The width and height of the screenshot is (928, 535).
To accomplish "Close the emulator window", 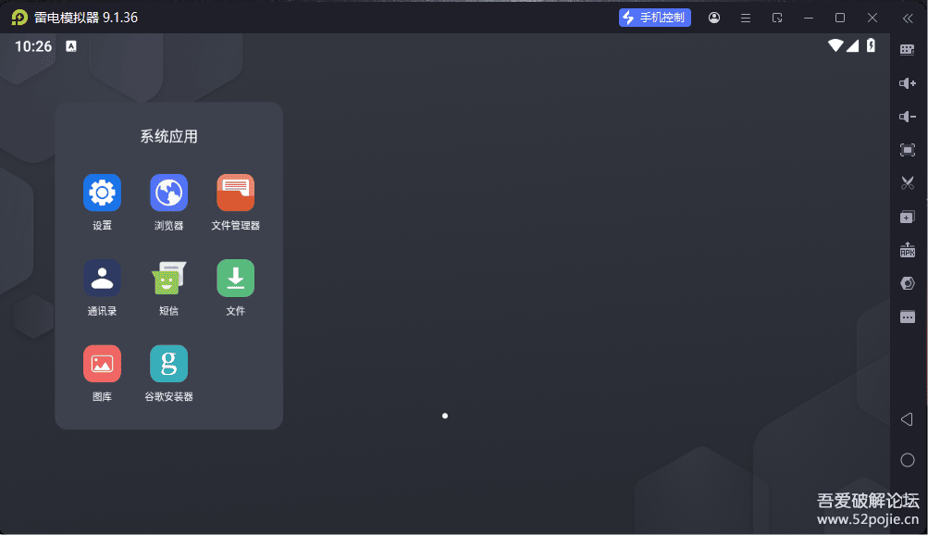I will (872, 19).
